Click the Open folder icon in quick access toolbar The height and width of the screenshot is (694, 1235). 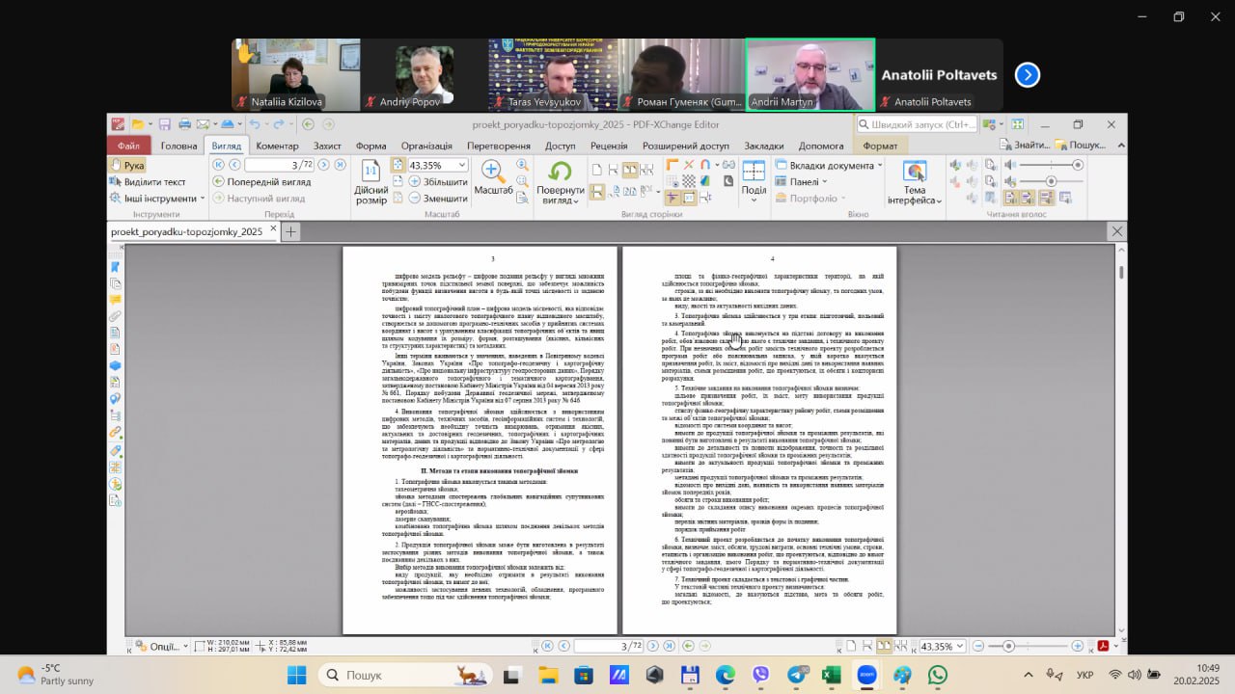tap(138, 124)
